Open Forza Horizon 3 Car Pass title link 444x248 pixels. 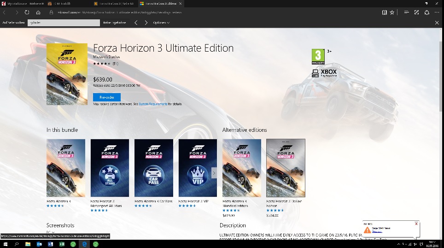pyautogui.click(x=153, y=201)
